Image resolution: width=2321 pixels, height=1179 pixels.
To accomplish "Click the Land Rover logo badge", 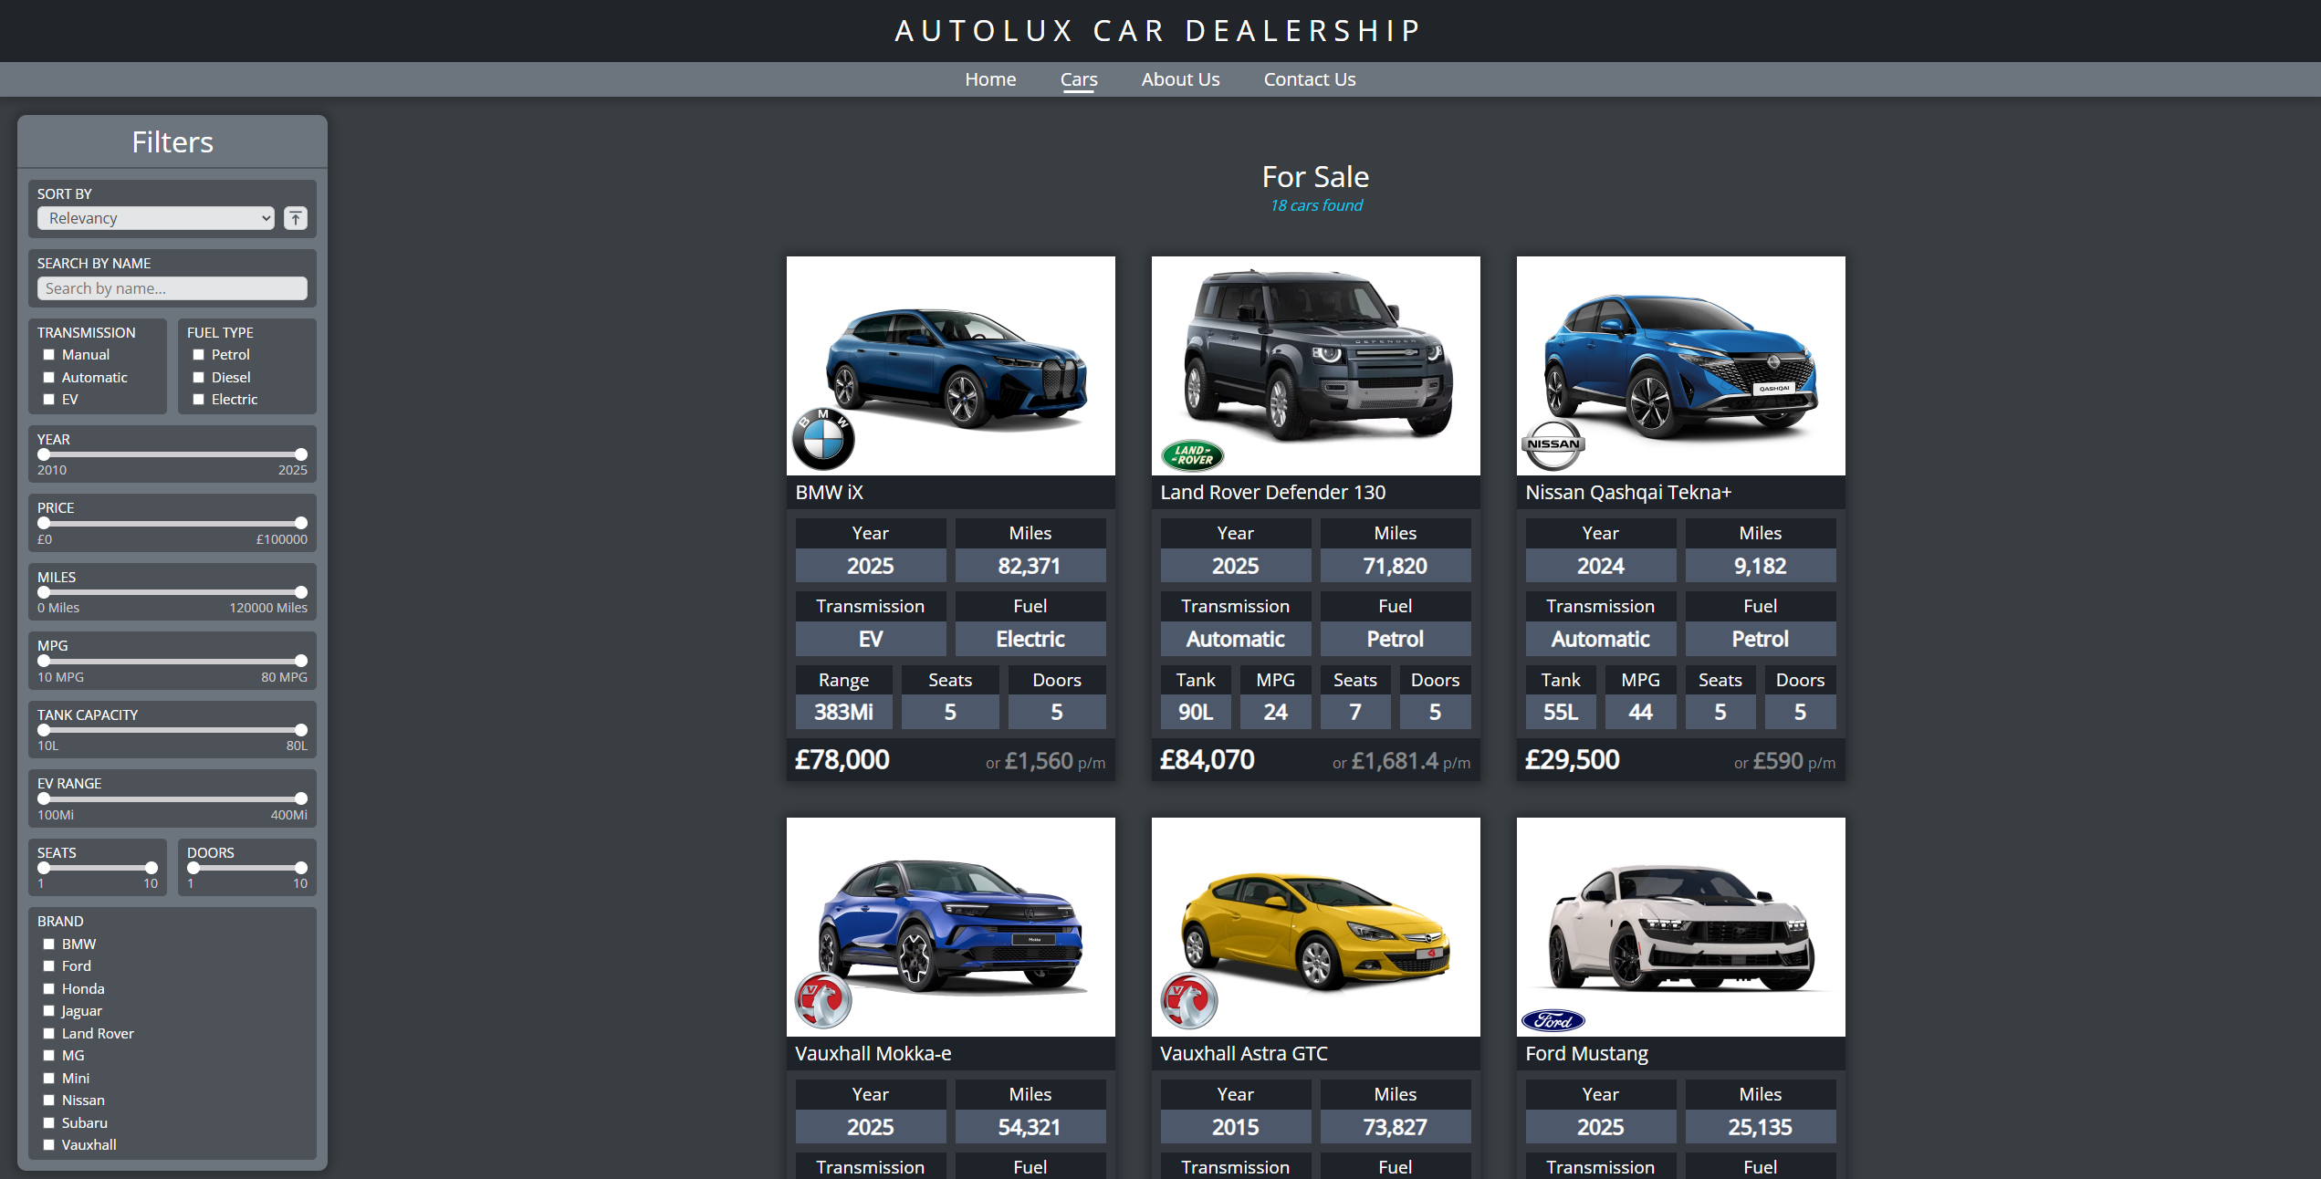I will pyautogui.click(x=1193, y=454).
